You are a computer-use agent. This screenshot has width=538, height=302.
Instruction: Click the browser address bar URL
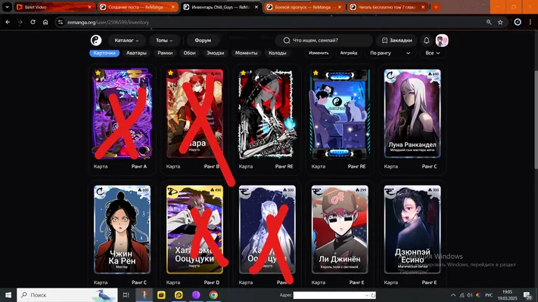[x=108, y=22]
